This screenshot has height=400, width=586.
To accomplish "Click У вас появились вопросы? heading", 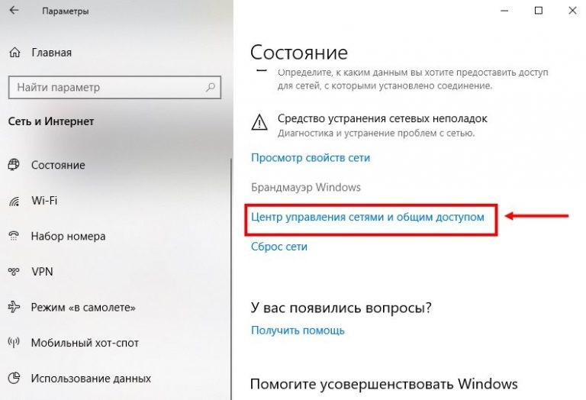I will click(341, 308).
